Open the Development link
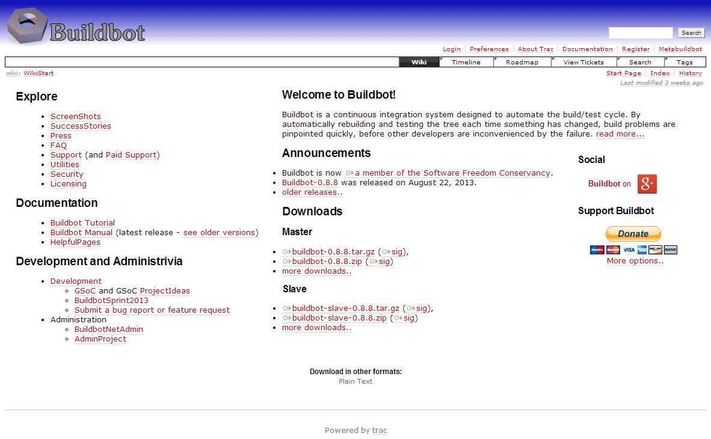The image size is (711, 439). (x=76, y=281)
